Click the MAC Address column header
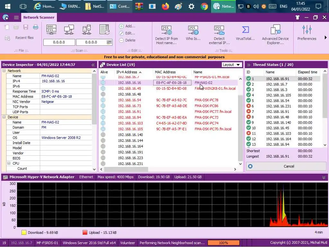The height and width of the screenshot is (247, 329). click(x=172, y=72)
